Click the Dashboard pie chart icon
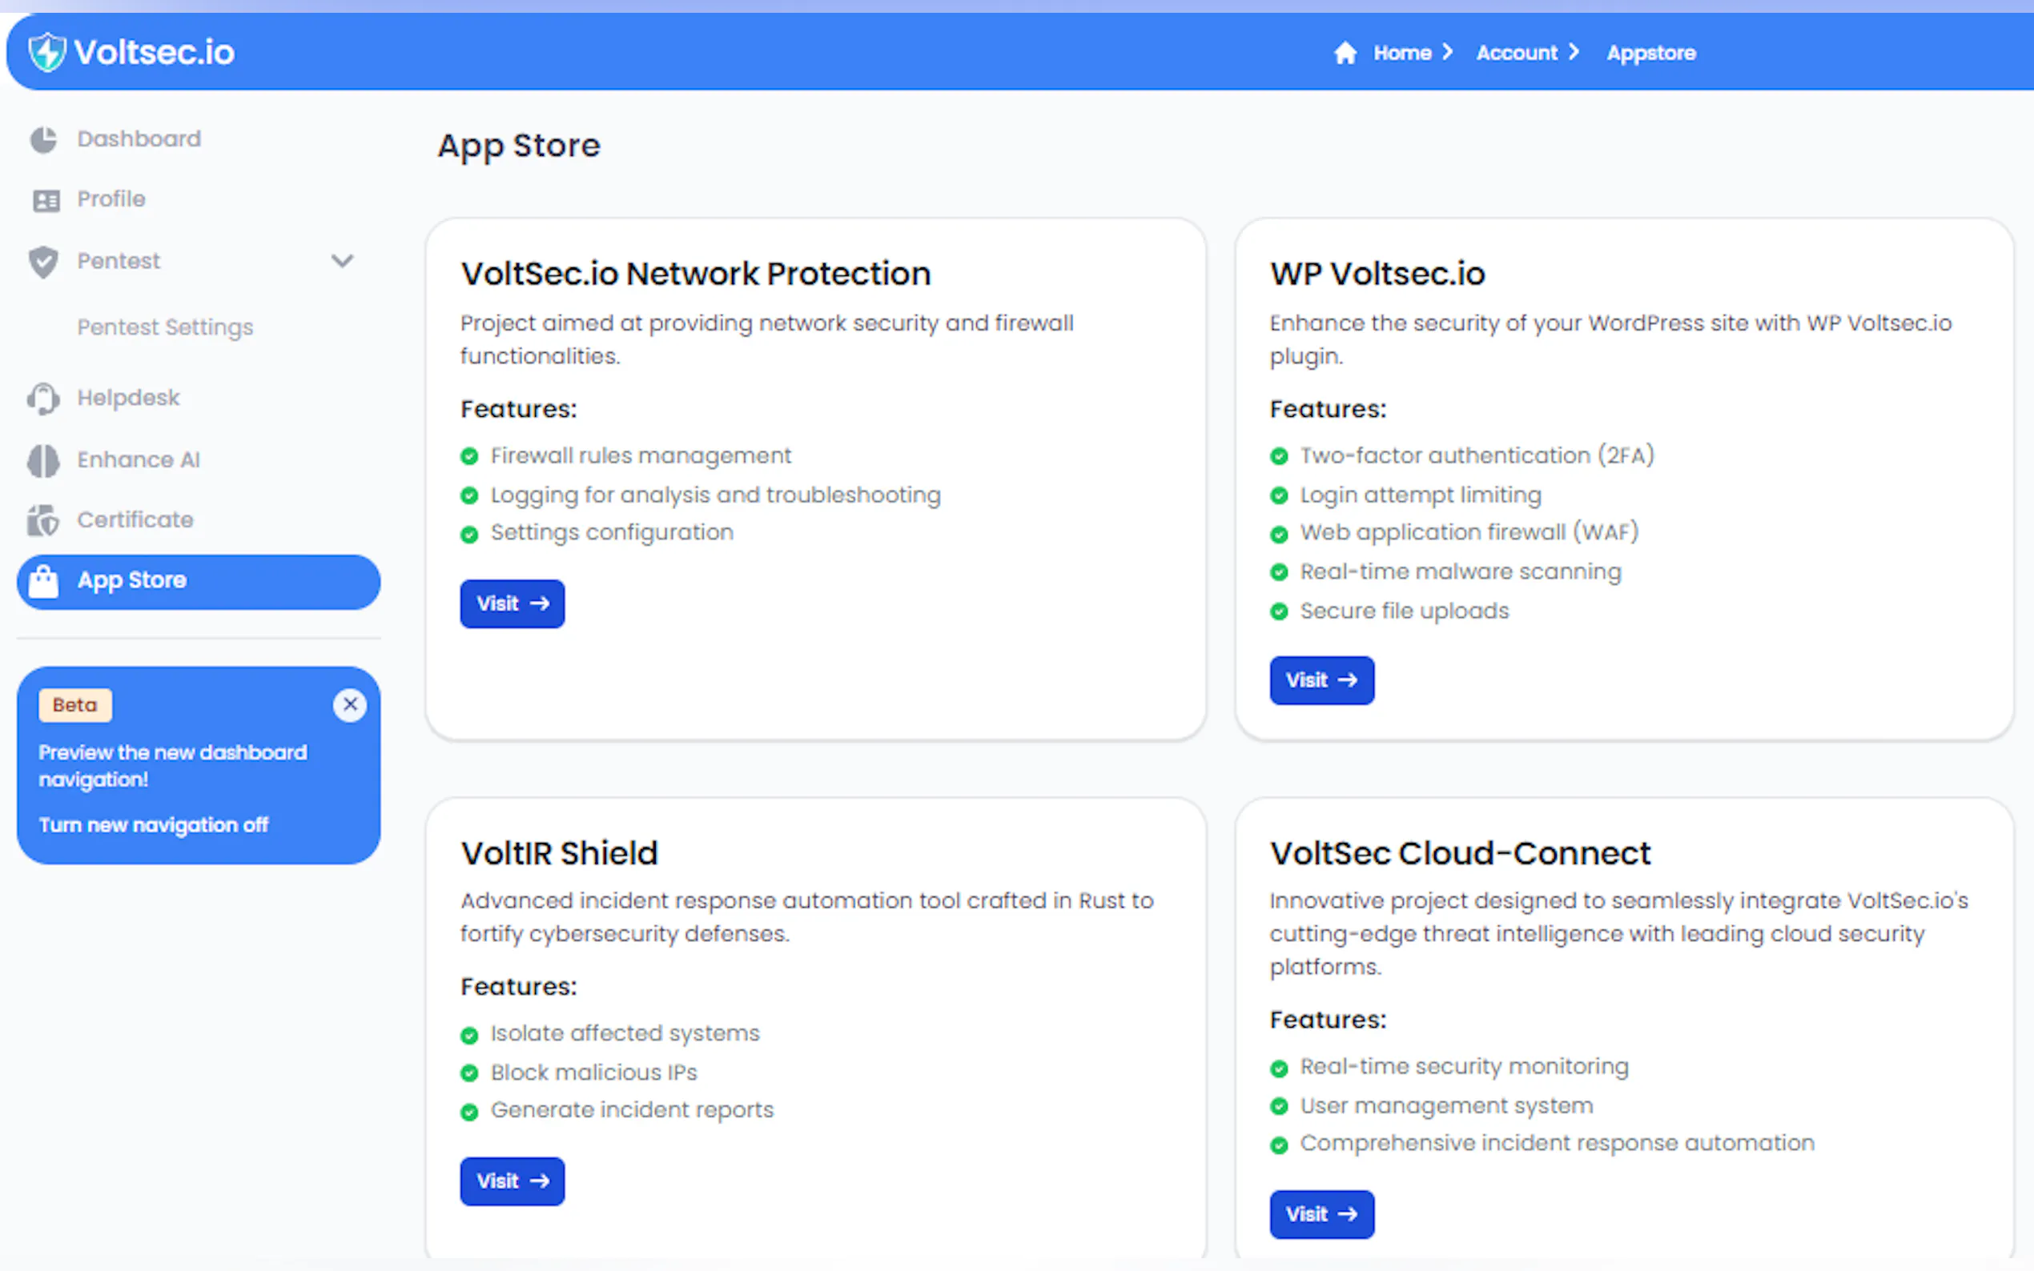The width and height of the screenshot is (2034, 1271). click(x=44, y=139)
